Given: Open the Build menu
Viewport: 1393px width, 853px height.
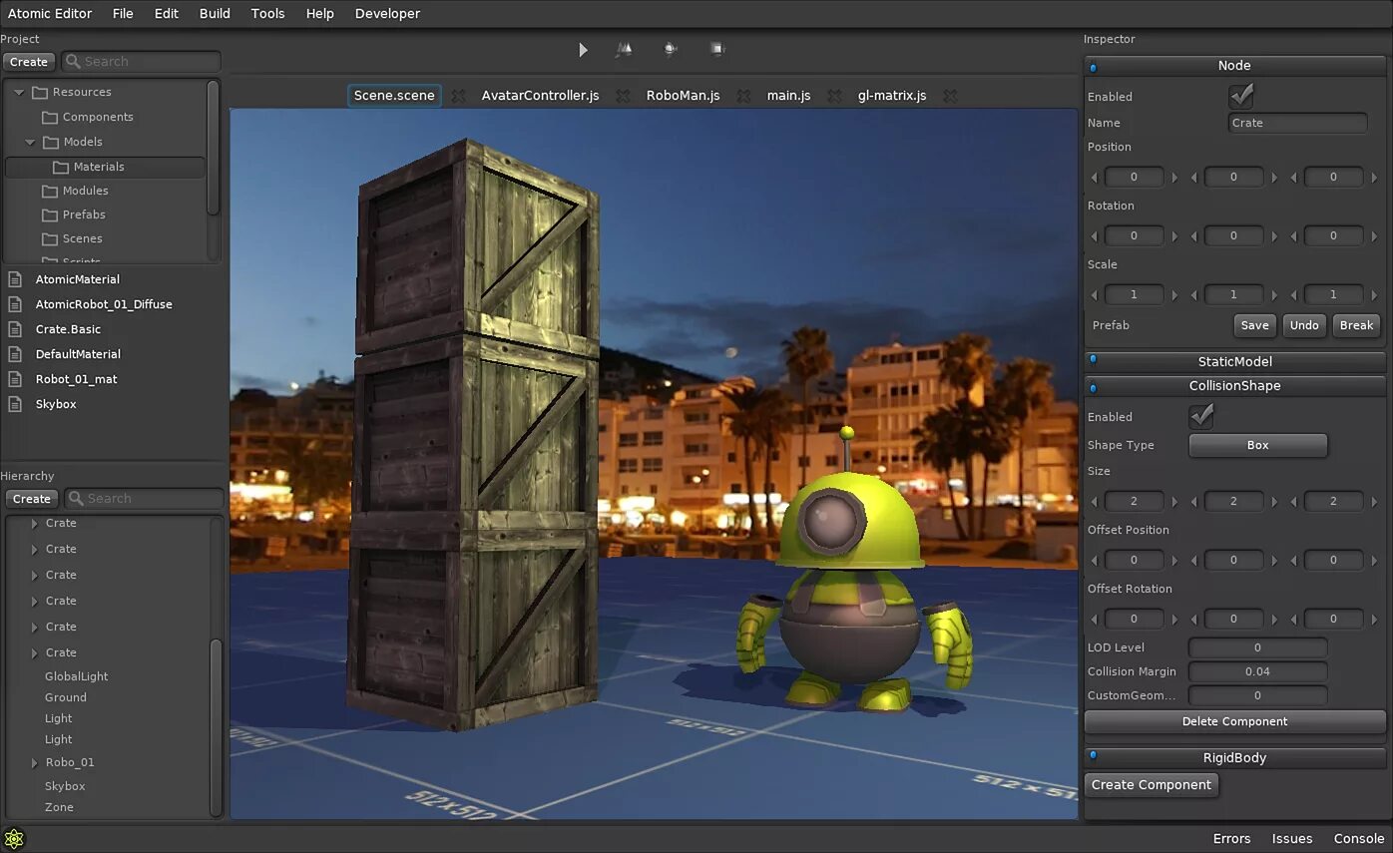Looking at the screenshot, I should [x=215, y=13].
